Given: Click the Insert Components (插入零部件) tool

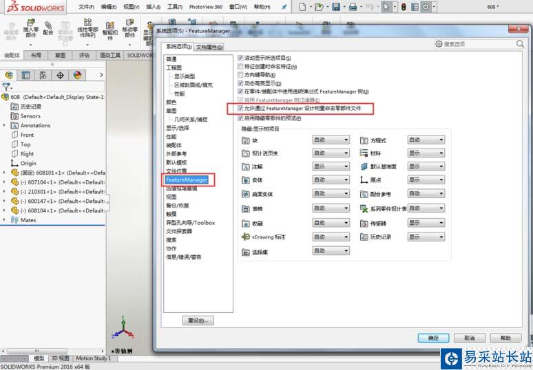Looking at the screenshot, I should [30, 28].
